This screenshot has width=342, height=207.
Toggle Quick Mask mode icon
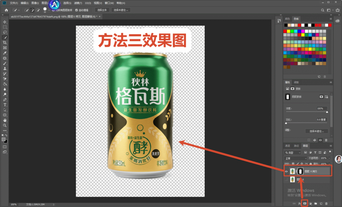5,147
